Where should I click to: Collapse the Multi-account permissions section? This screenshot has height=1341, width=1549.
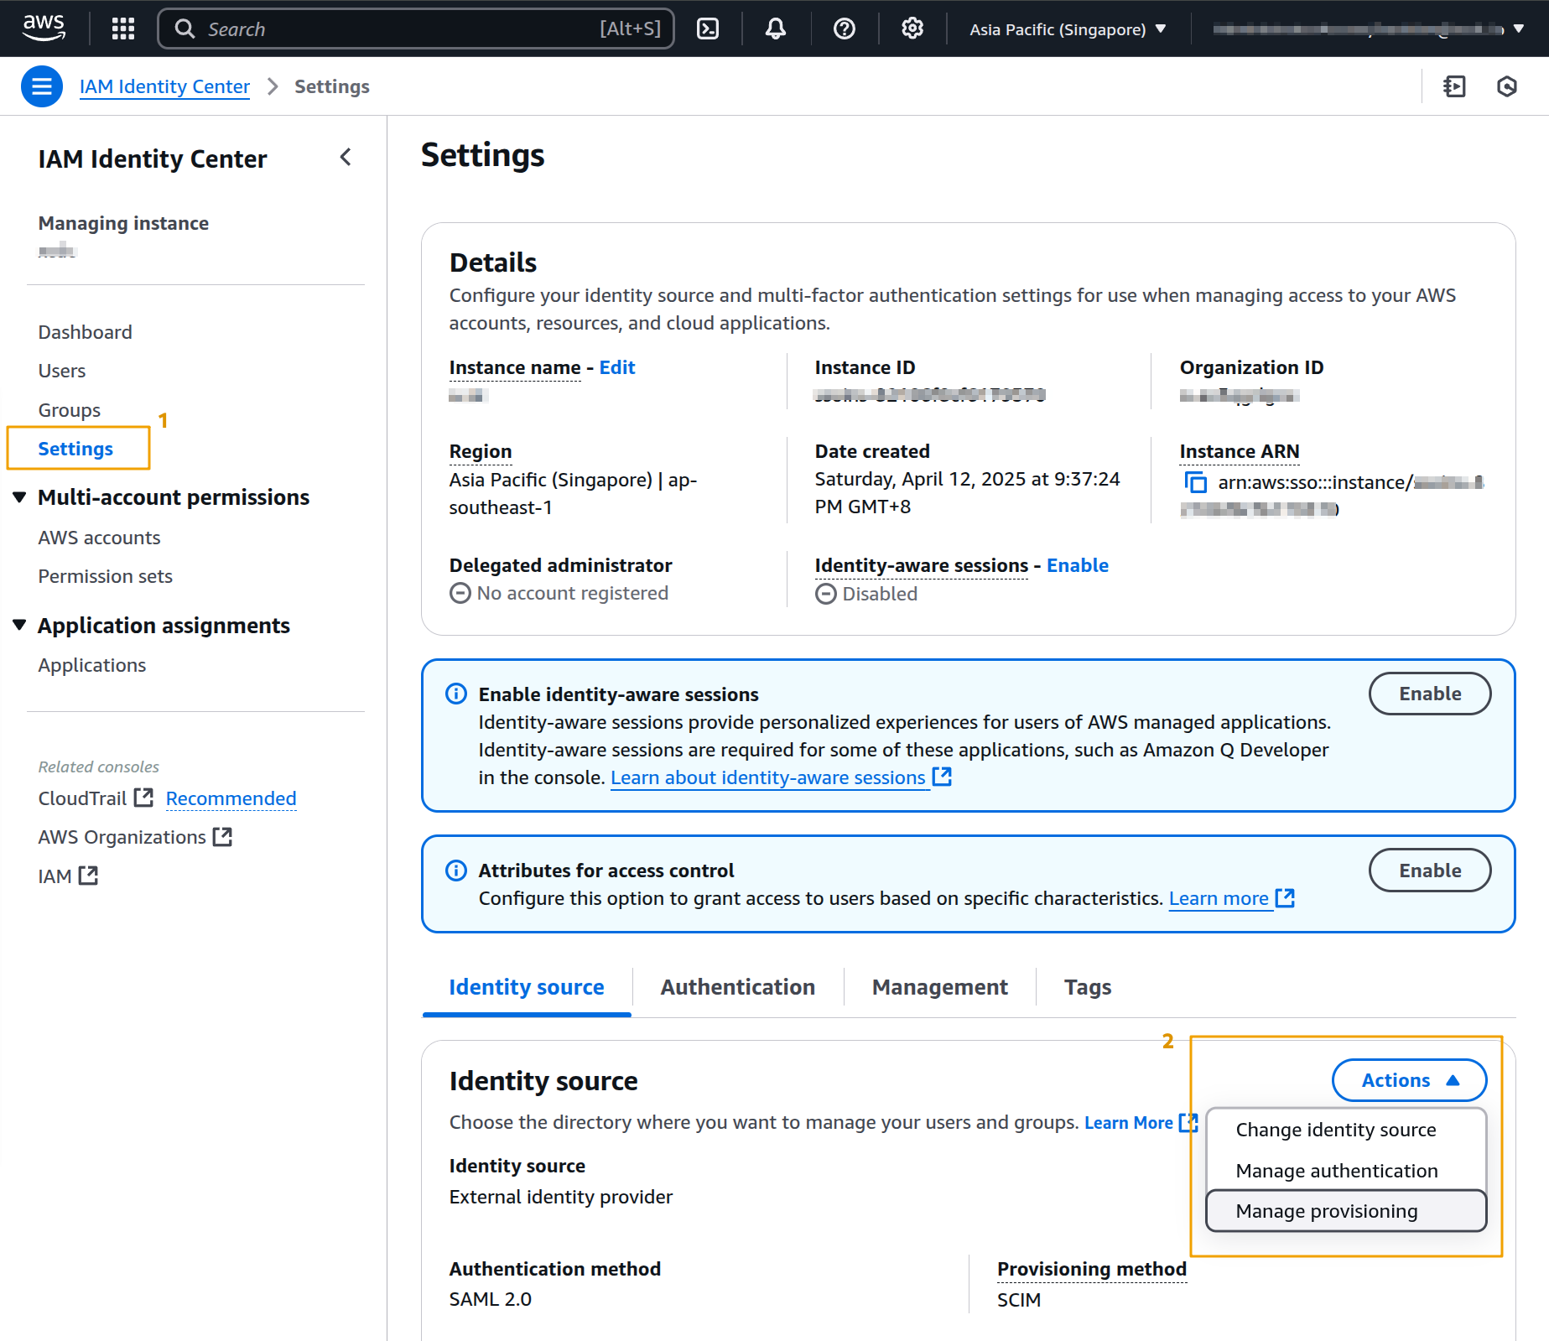pyautogui.click(x=20, y=497)
